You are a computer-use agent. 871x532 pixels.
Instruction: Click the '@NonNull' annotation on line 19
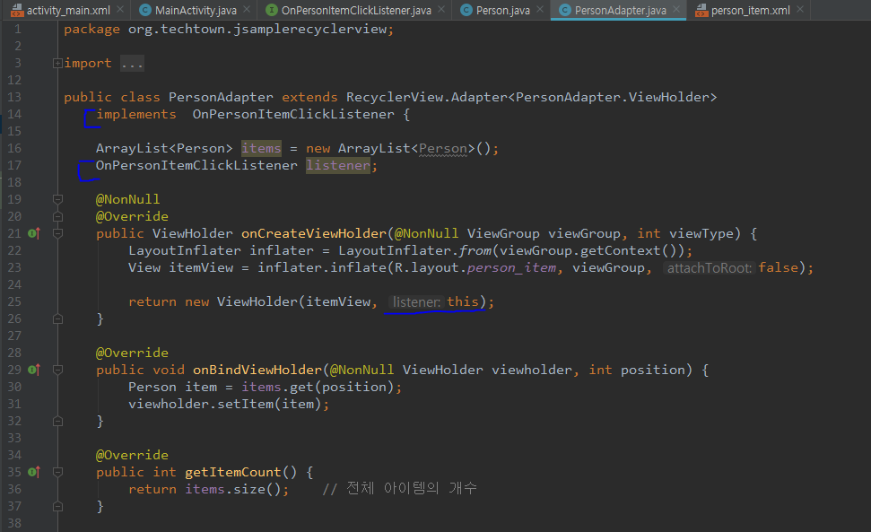[127, 199]
